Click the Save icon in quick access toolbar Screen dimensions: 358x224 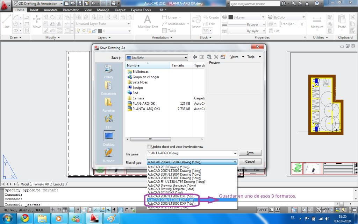[x=80, y=3]
